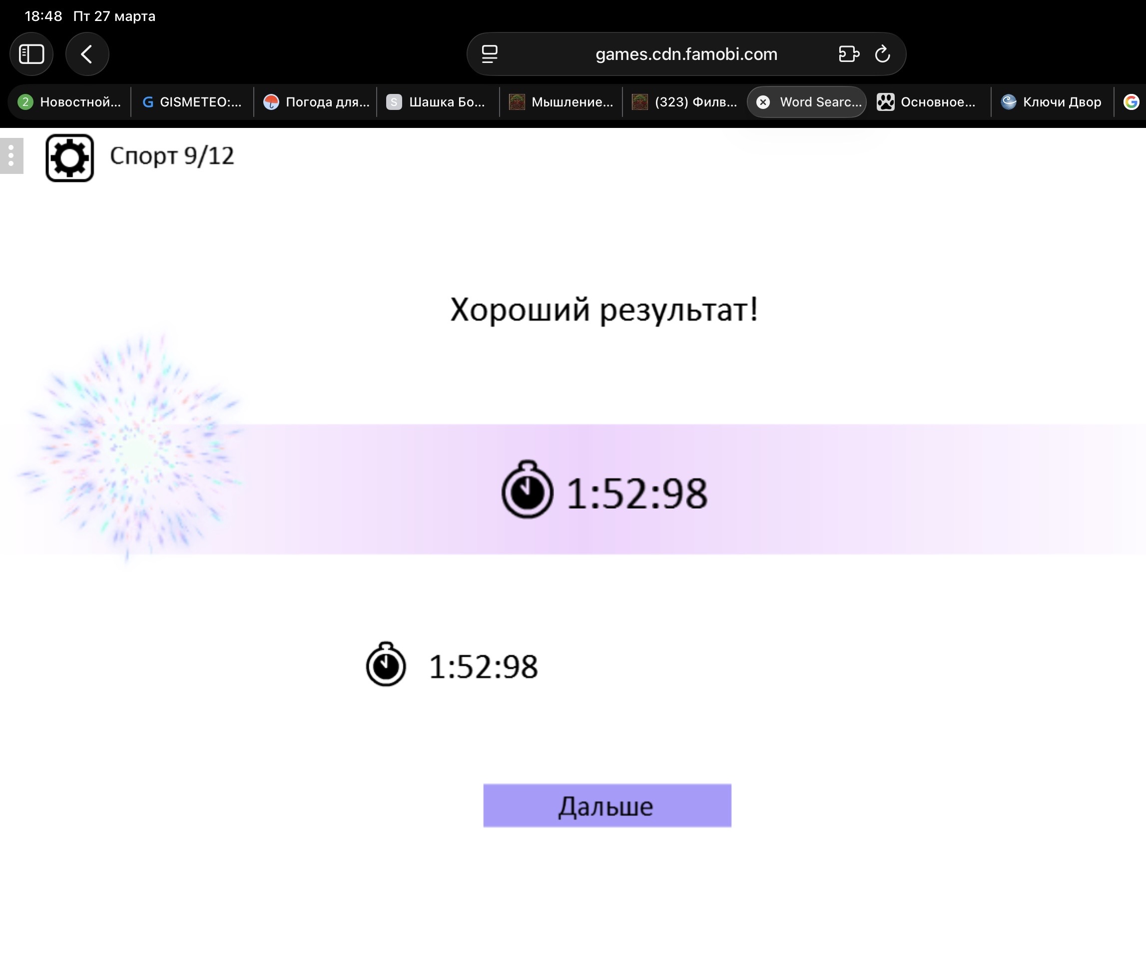The height and width of the screenshot is (962, 1146).
Task: Close the Word Search tab
Action: click(763, 102)
